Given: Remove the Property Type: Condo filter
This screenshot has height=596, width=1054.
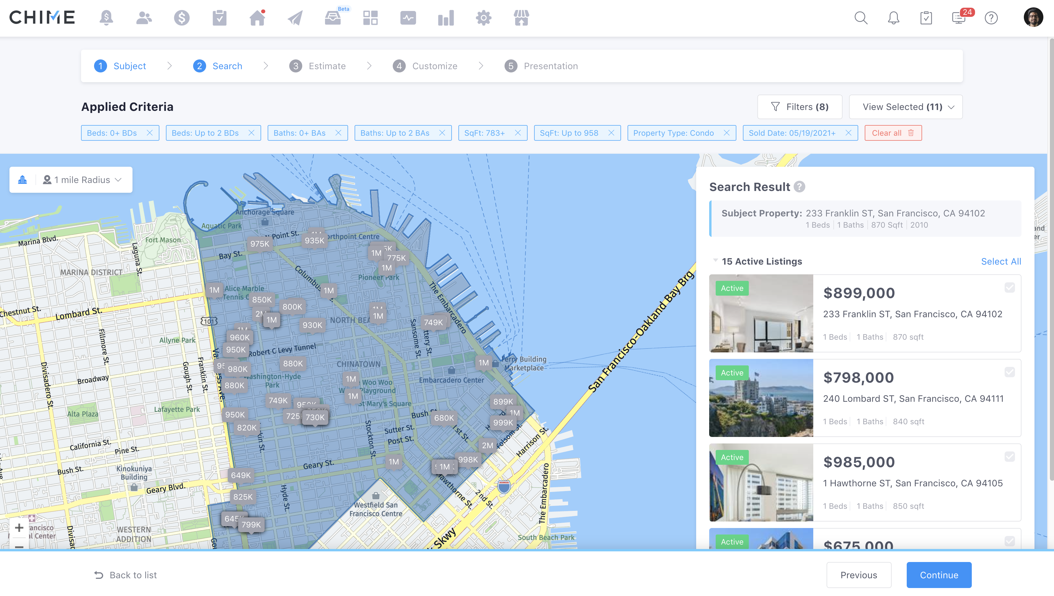Looking at the screenshot, I should tap(726, 133).
